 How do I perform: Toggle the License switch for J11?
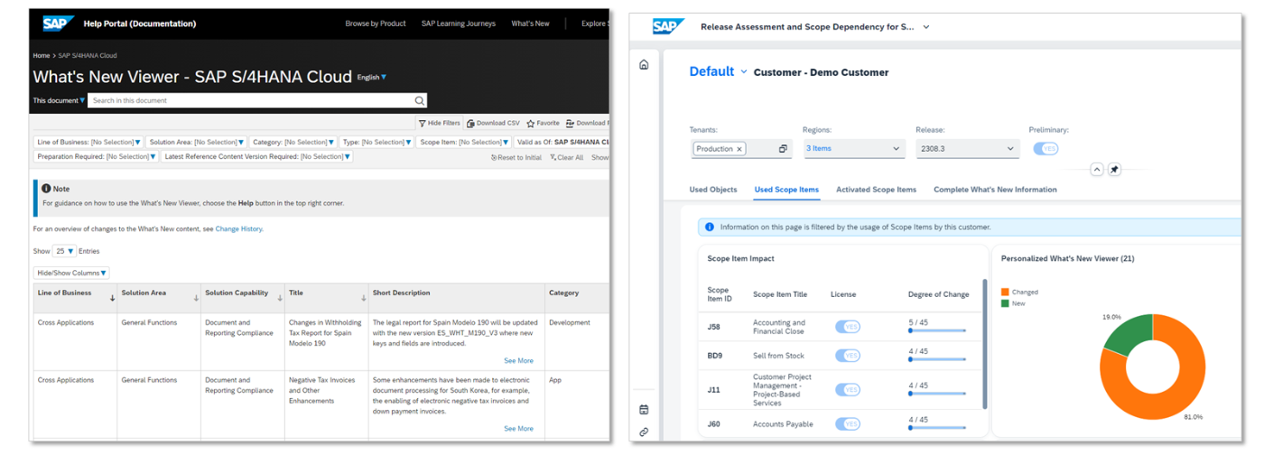847,390
